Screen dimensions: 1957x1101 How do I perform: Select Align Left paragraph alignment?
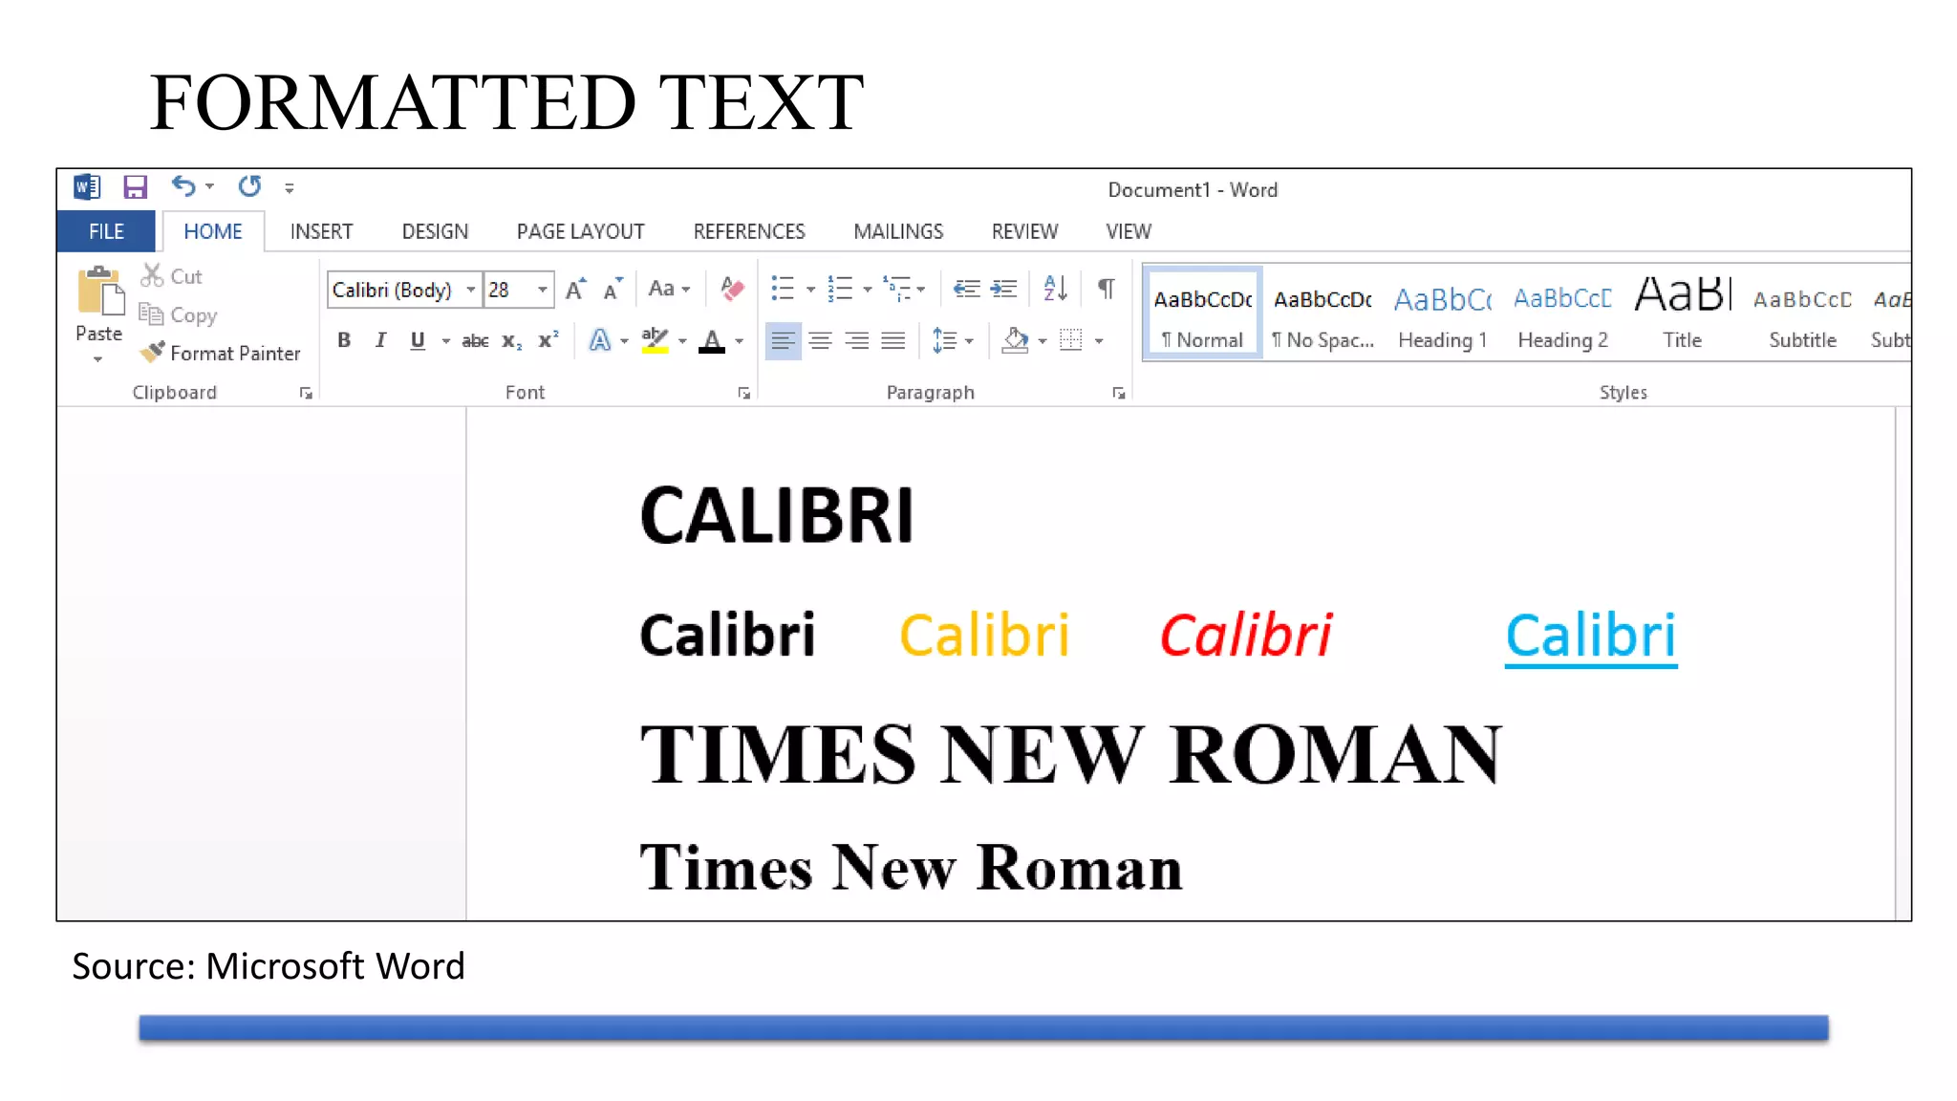pos(783,340)
